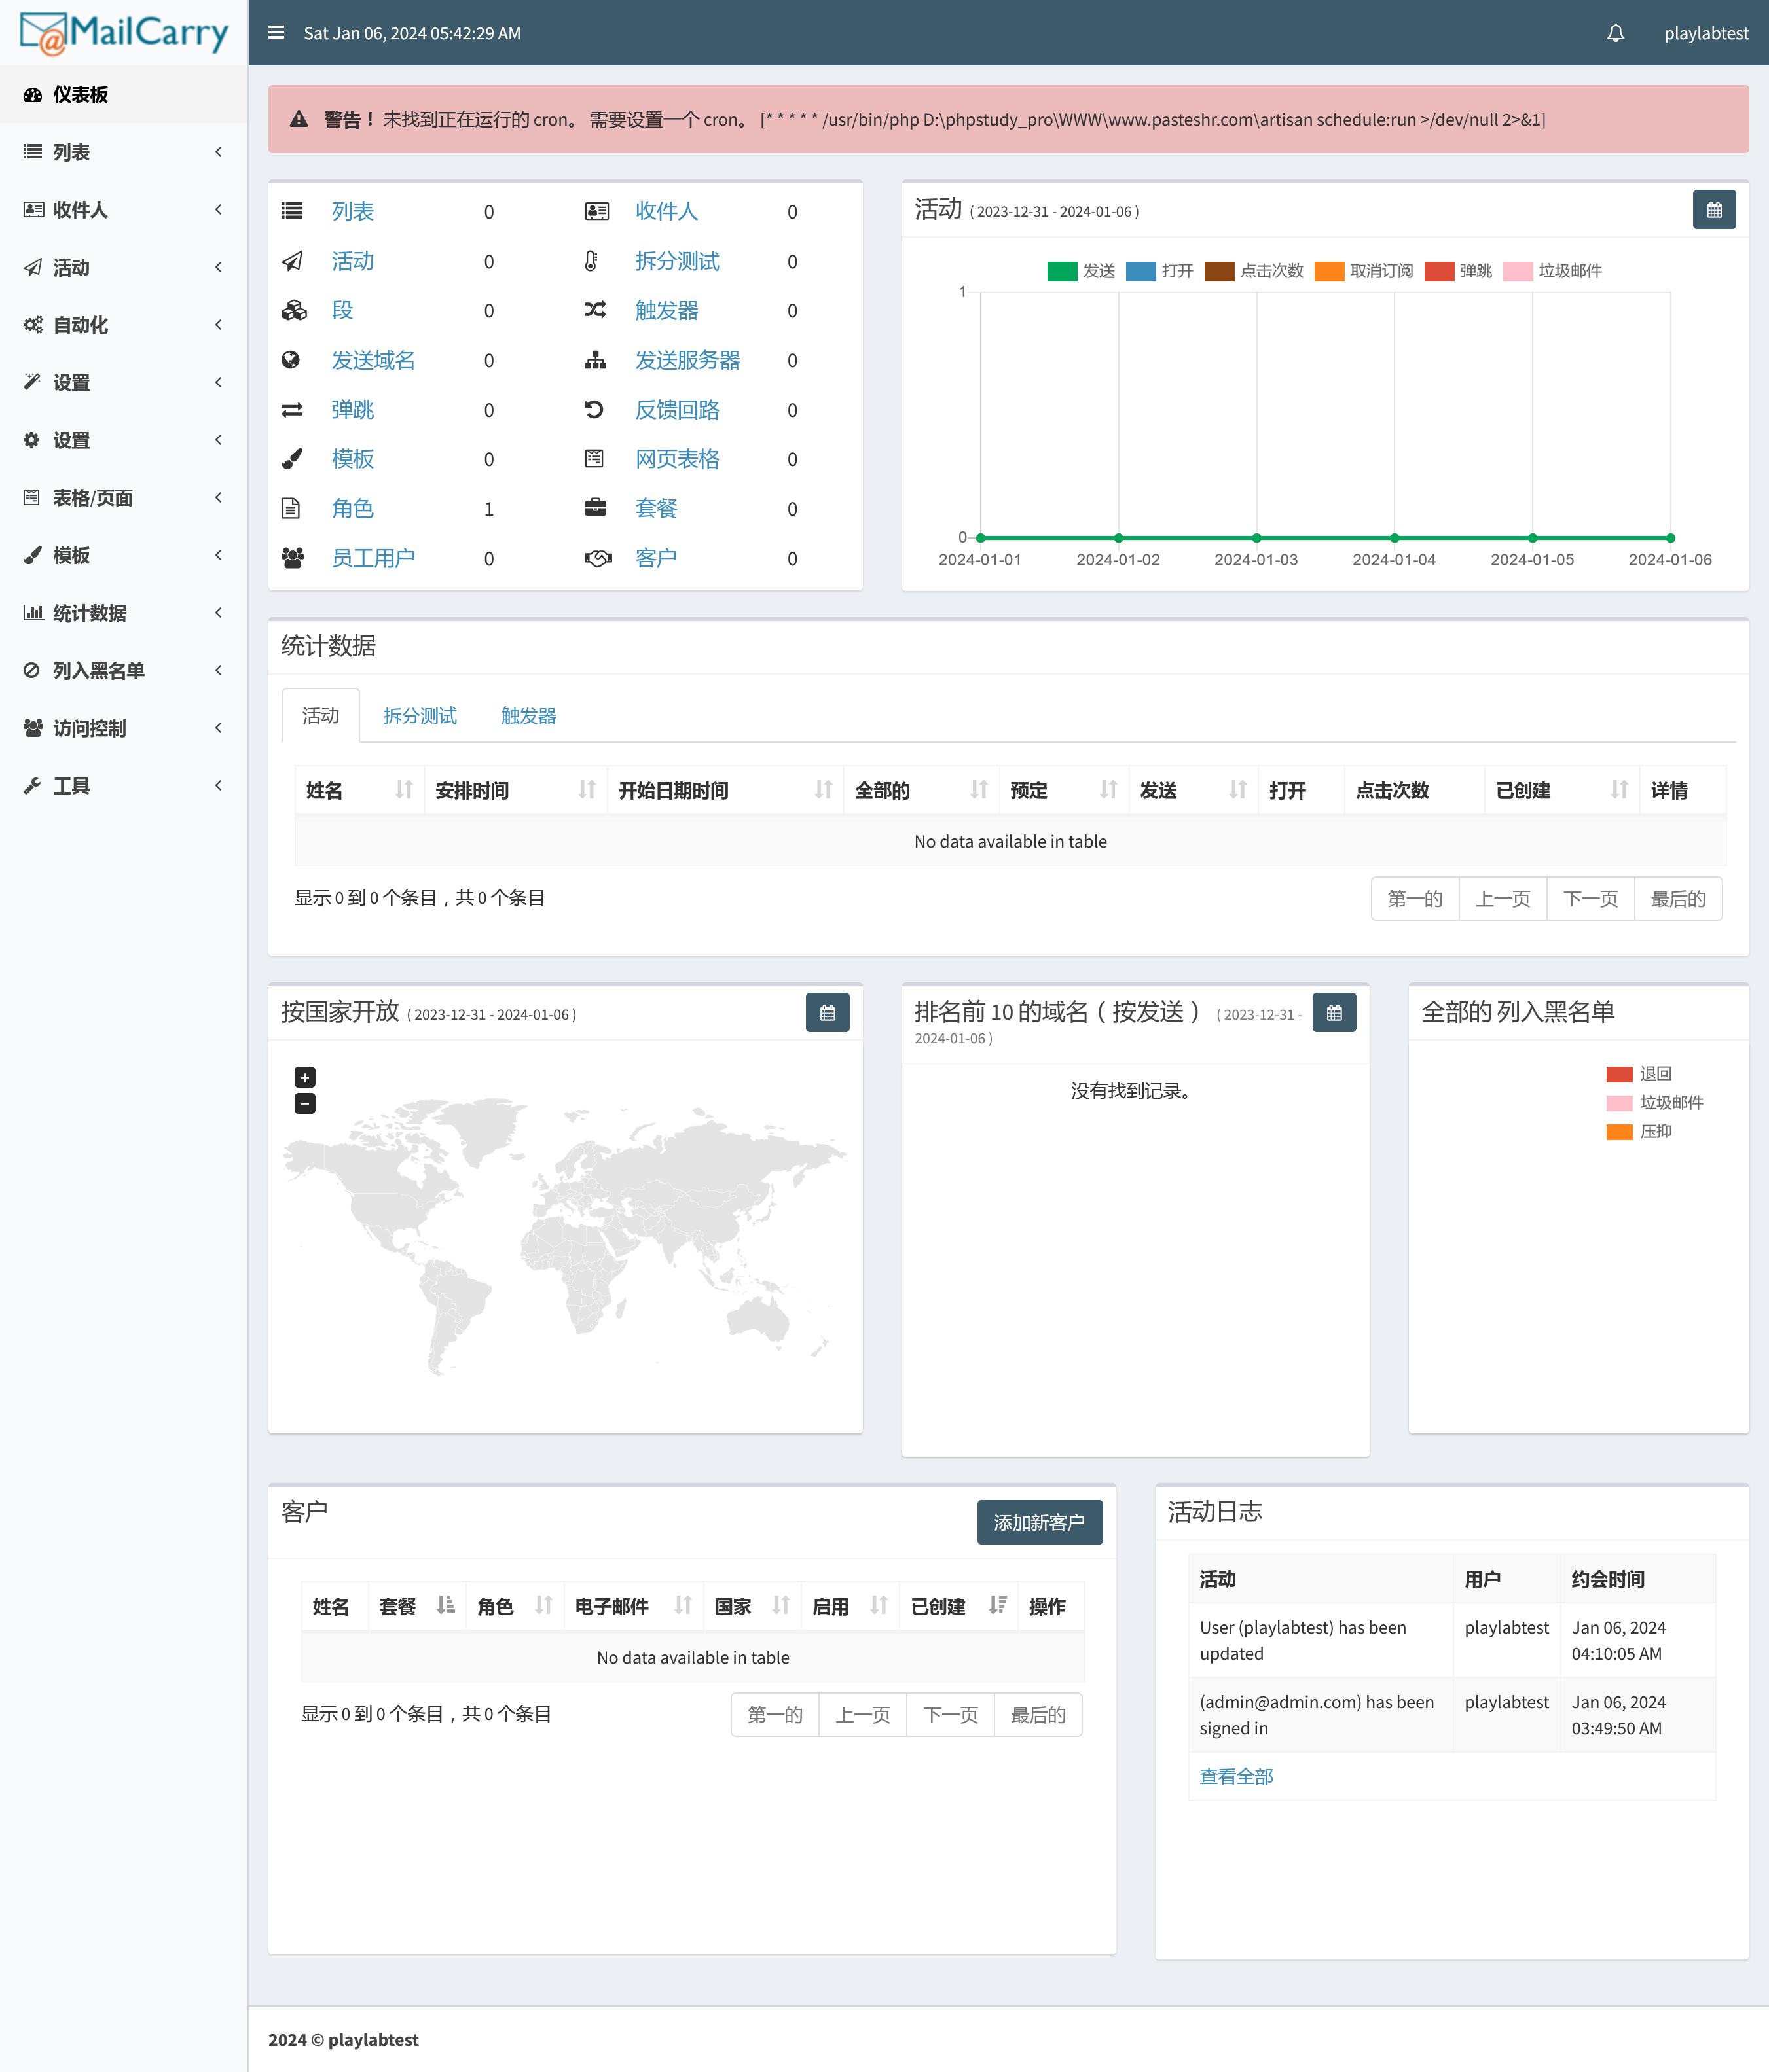Switch to the 触发器 statistics tab

tap(528, 716)
